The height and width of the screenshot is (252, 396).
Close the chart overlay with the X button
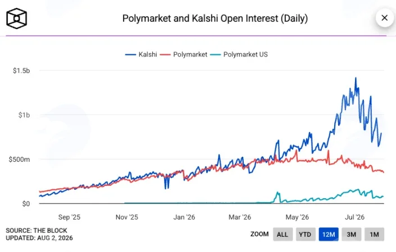(384, 18)
